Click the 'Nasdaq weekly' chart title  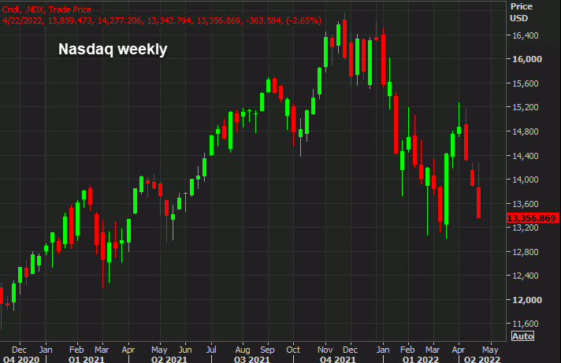[x=113, y=50]
